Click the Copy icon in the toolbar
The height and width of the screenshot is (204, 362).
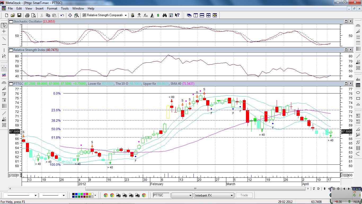[x=48, y=15]
